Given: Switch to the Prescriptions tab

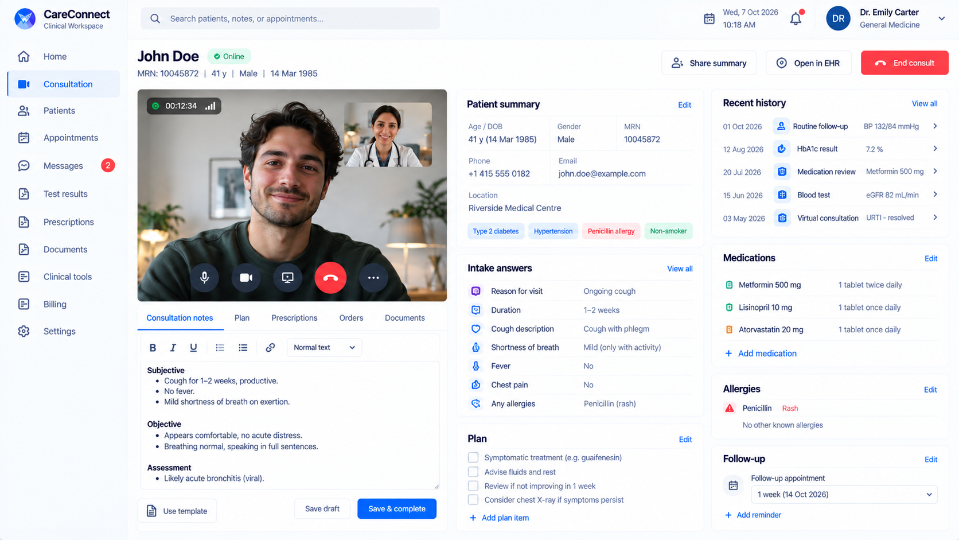Looking at the screenshot, I should coord(294,318).
